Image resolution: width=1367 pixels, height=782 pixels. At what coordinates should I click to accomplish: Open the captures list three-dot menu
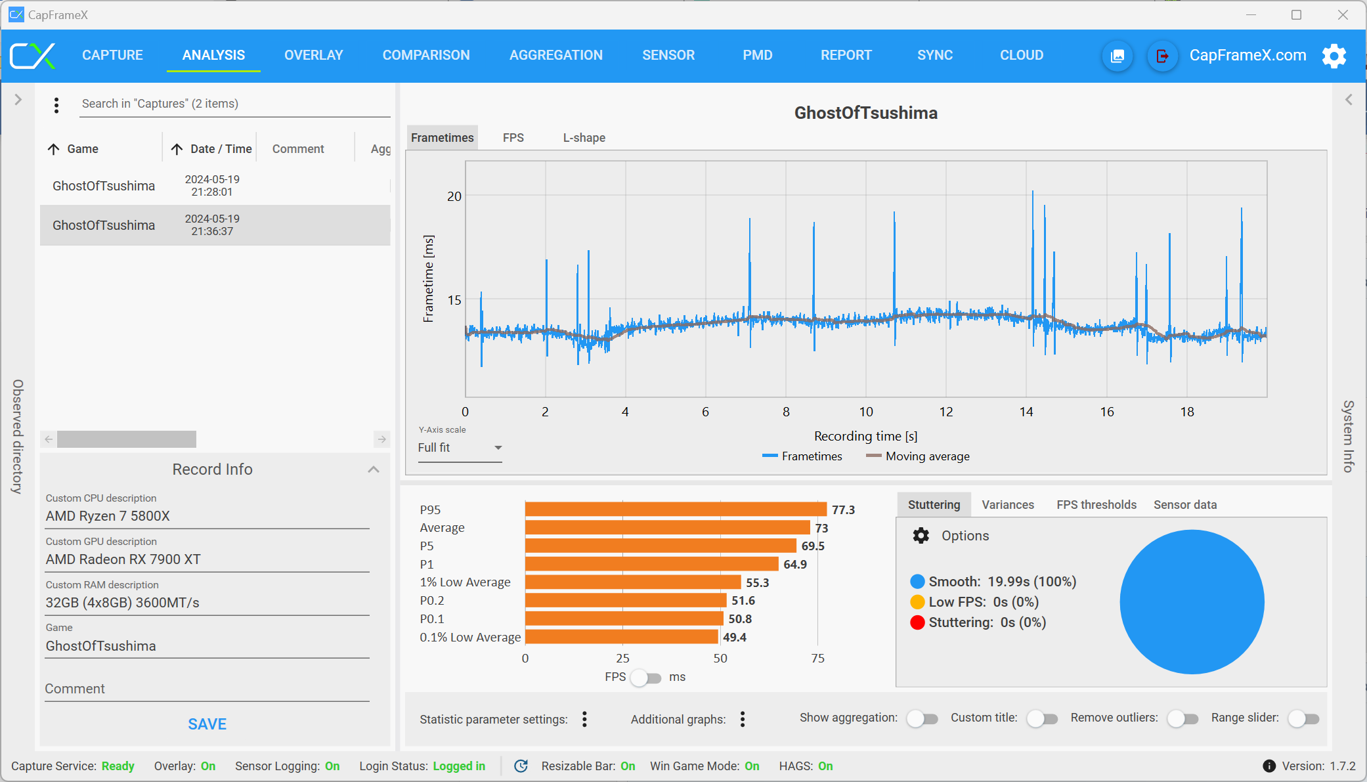point(56,105)
